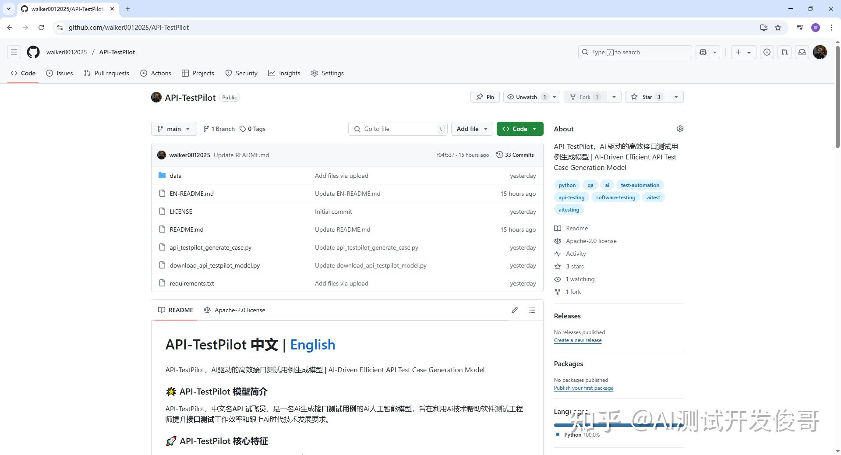Screen dimensions: 841x455
Task: Switch to the Issues tab
Action: point(60,73)
